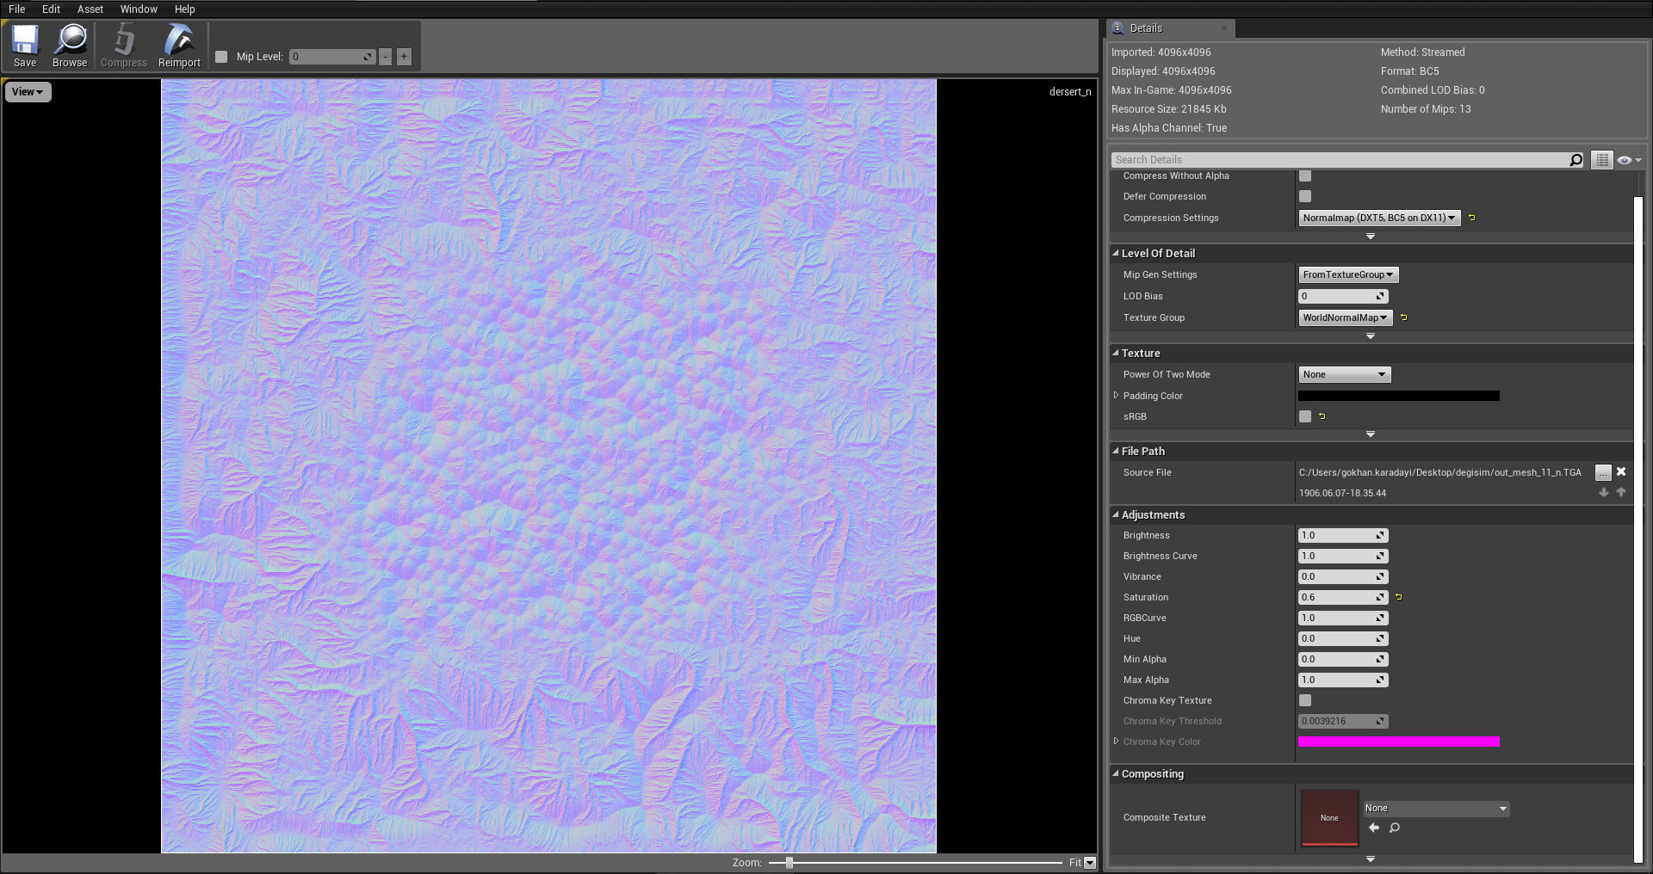Click the black Padding Color swatch
Screen dimensions: 1653x874
(1398, 396)
